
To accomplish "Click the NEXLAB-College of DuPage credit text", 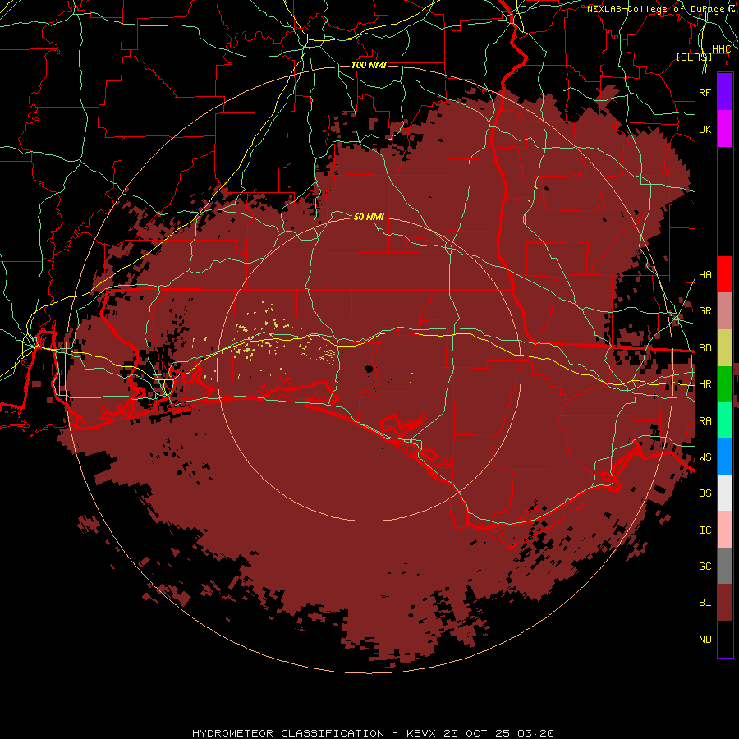I will [656, 9].
